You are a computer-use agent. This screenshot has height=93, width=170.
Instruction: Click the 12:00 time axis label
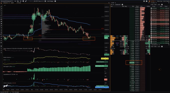pos(90,90)
